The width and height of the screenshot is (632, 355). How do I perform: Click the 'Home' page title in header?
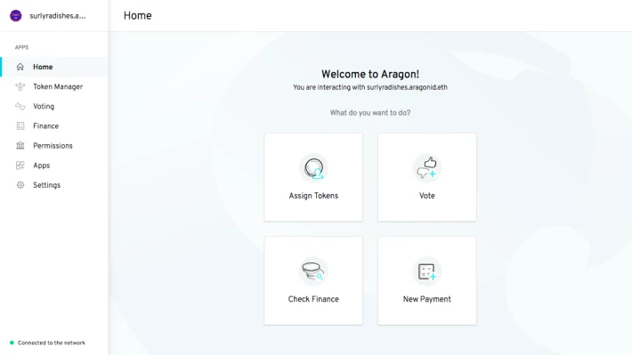pyautogui.click(x=137, y=16)
